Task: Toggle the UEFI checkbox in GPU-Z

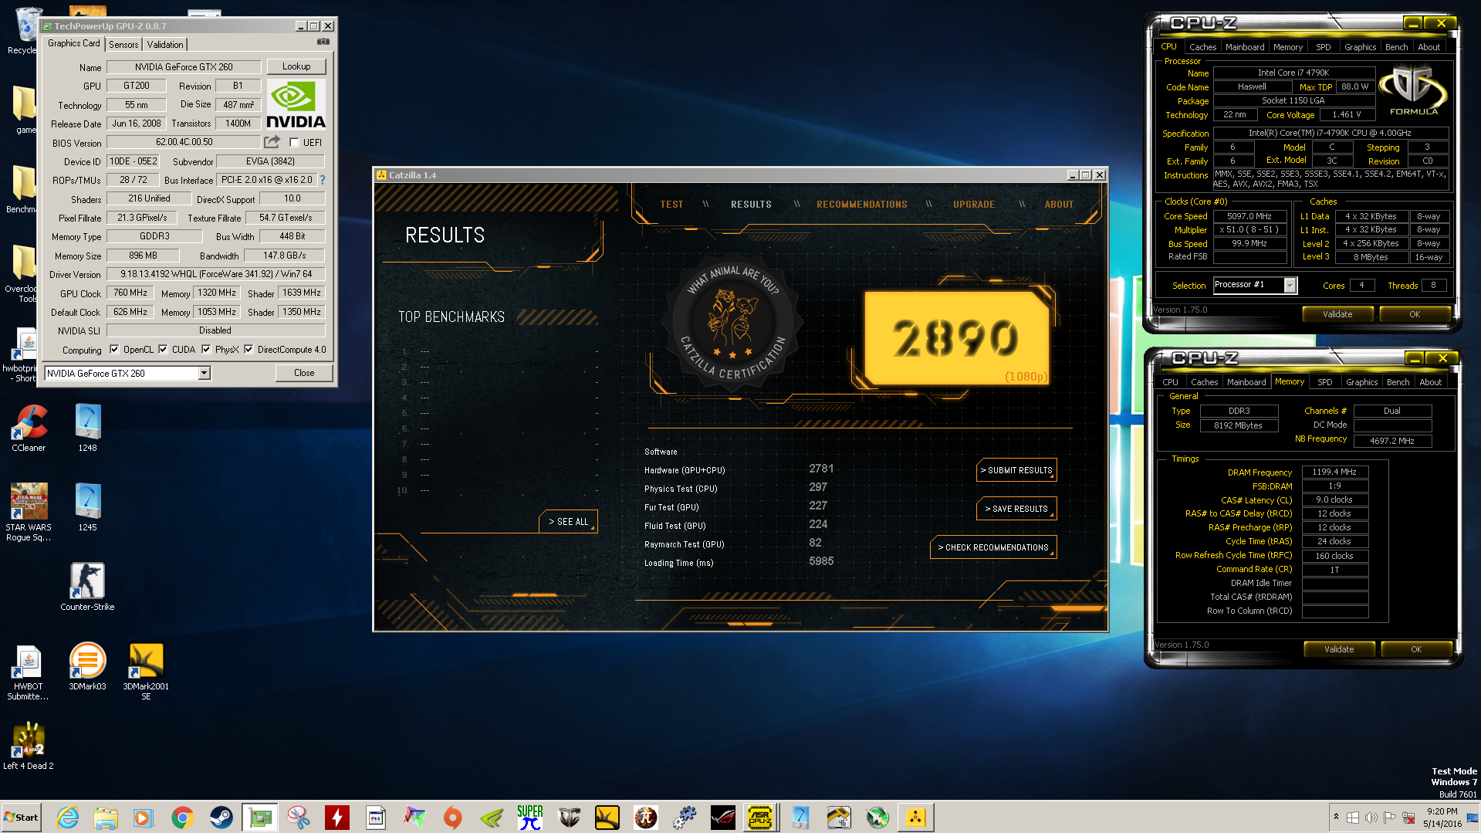Action: click(294, 142)
